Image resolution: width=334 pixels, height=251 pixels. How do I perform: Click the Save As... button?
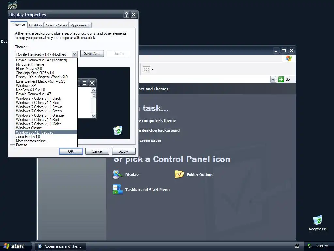click(92, 54)
